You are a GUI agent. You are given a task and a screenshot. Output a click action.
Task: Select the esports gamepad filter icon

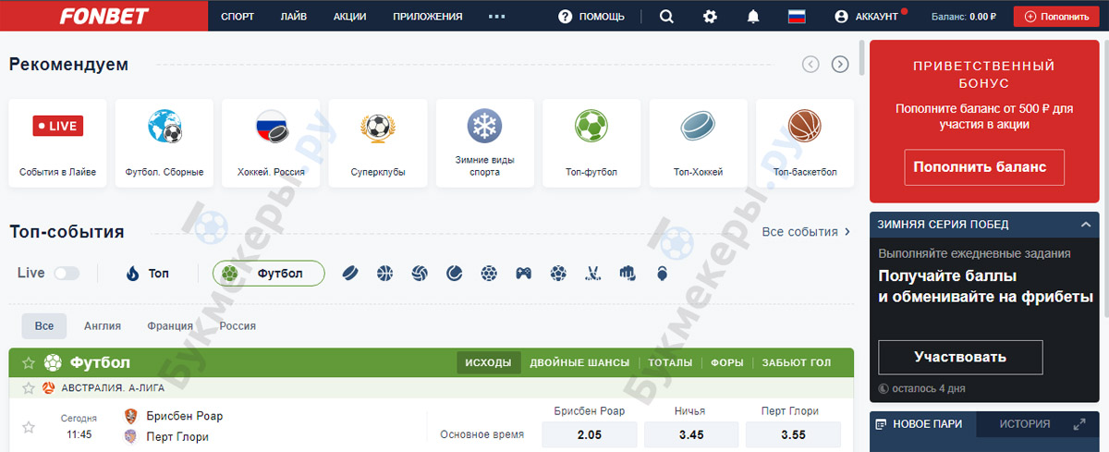pos(523,274)
